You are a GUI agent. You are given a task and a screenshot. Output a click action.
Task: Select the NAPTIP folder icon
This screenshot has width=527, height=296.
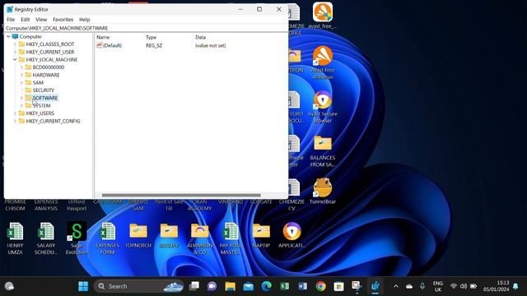click(x=261, y=236)
